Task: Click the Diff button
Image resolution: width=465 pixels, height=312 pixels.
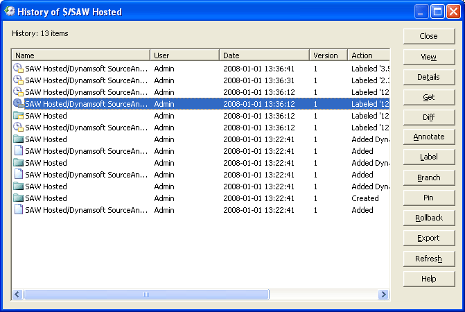Action: pos(428,117)
